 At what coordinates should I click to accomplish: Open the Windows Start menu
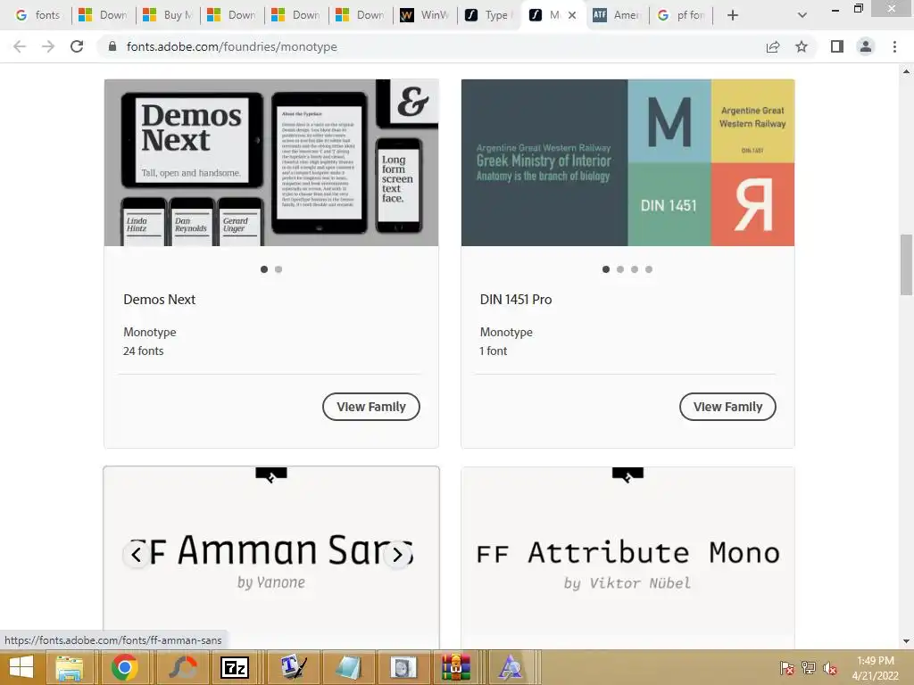21,667
